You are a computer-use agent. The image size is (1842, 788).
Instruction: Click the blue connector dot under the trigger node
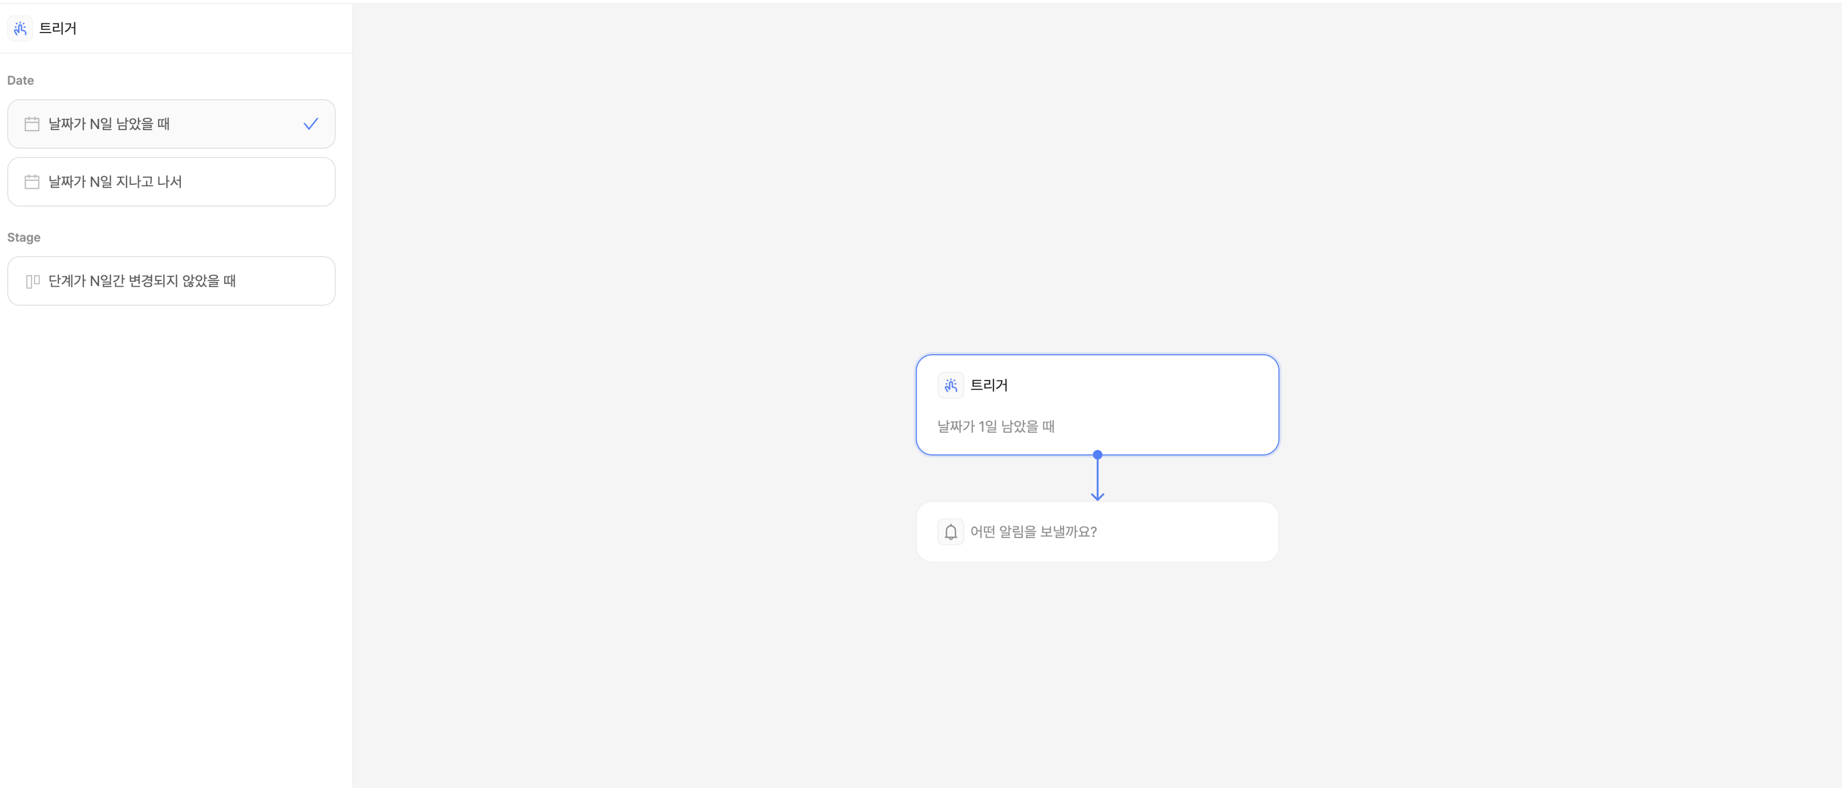pyautogui.click(x=1097, y=455)
